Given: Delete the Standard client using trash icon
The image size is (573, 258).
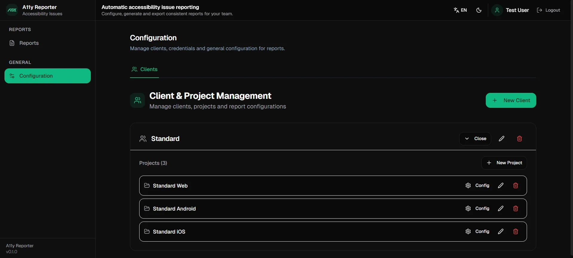Looking at the screenshot, I should pyautogui.click(x=520, y=139).
